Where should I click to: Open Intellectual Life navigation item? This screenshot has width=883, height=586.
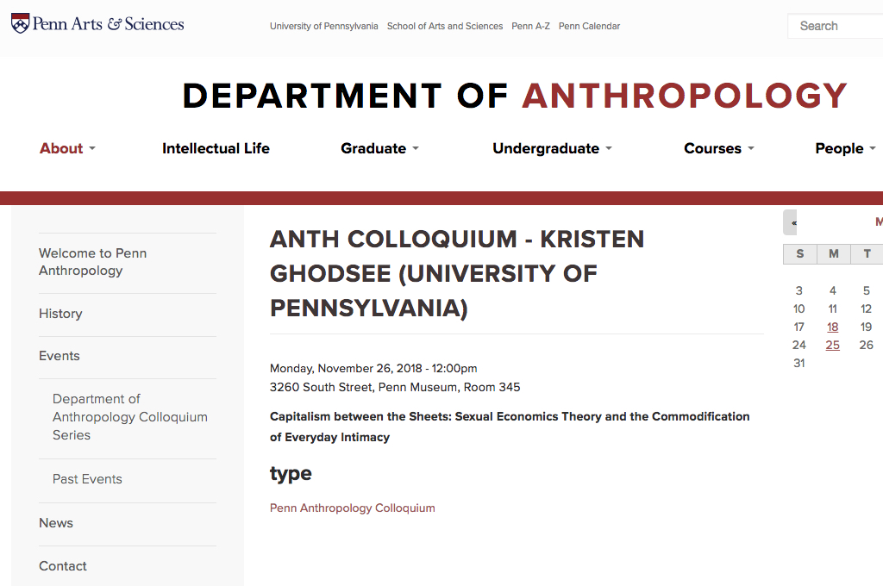216,148
